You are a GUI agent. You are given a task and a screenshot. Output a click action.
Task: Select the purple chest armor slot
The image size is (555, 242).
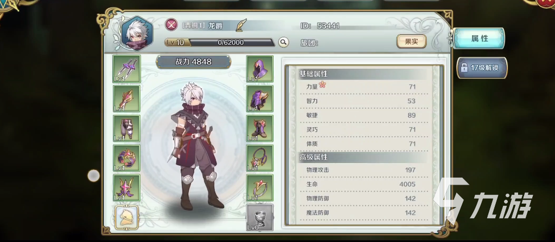[x=260, y=99]
